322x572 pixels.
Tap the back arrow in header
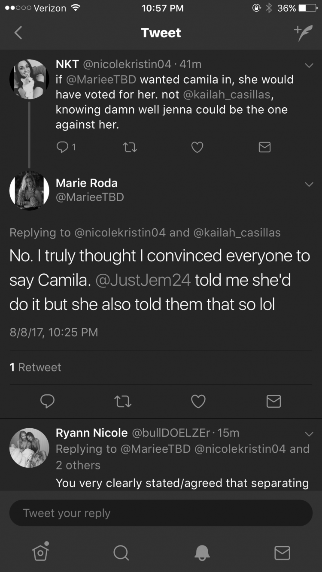[x=18, y=33]
